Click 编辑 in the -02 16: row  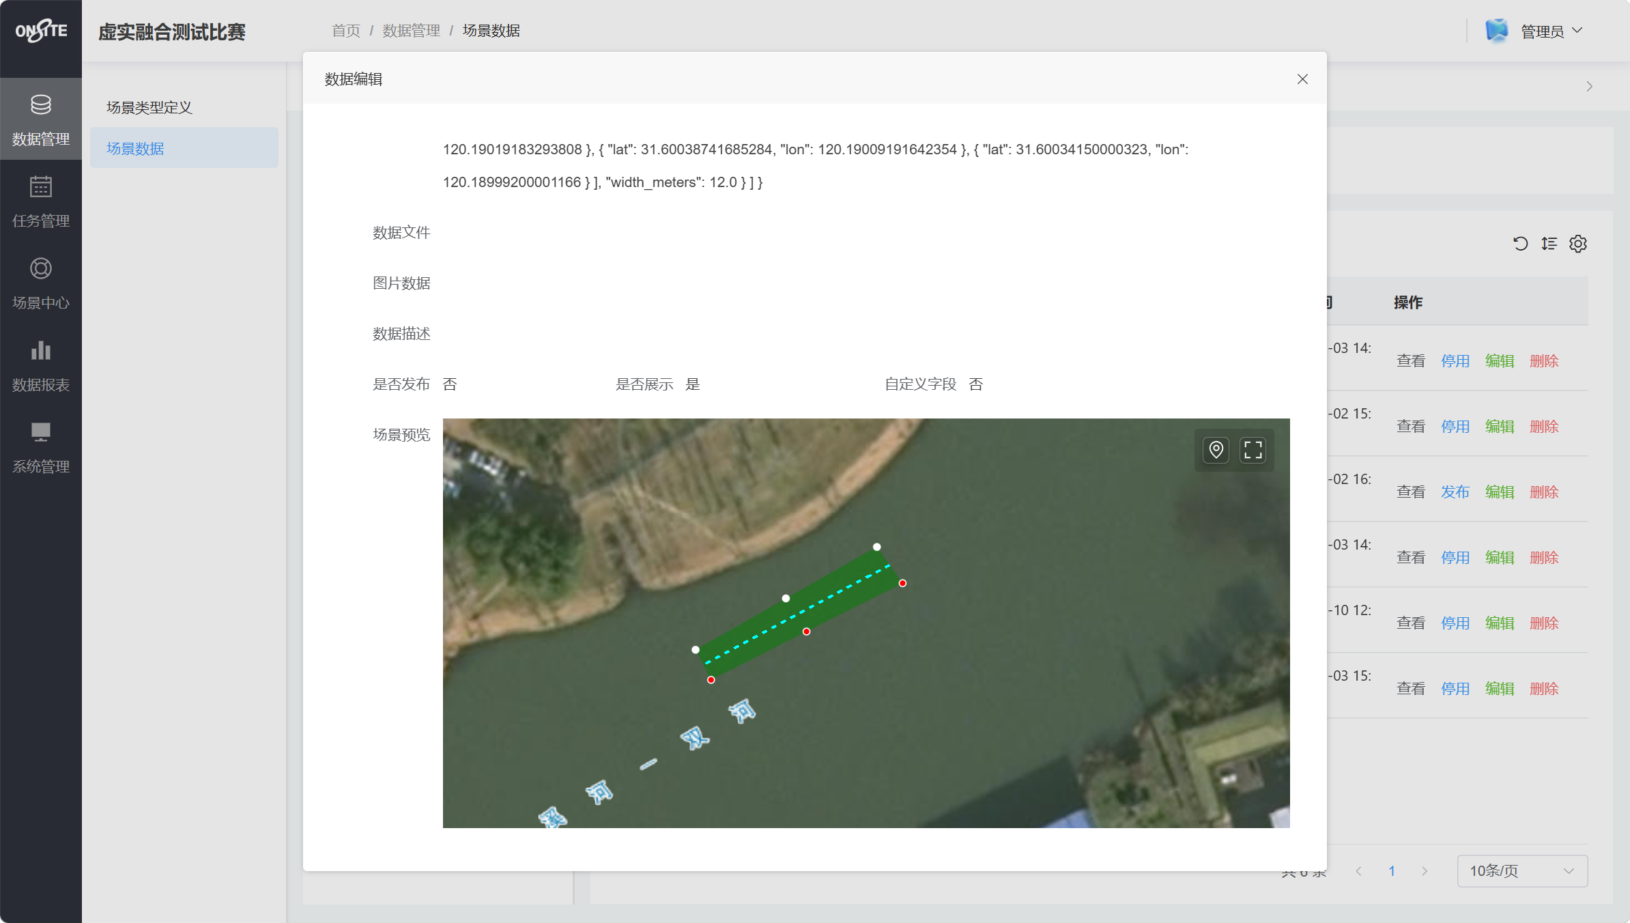(x=1500, y=492)
